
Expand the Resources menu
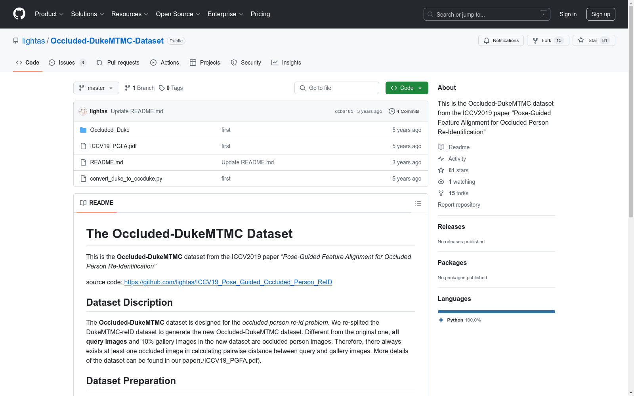coord(130,14)
